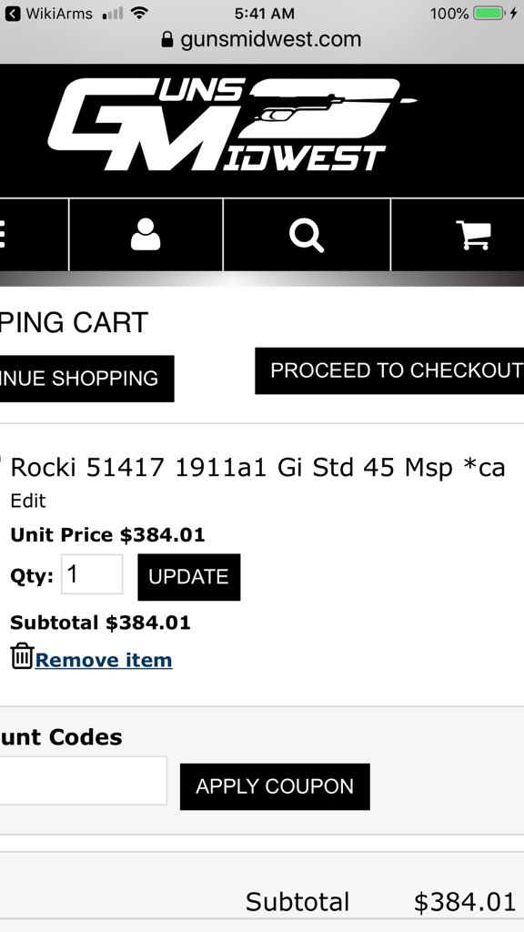524x932 pixels.
Task: Focus the Qty input field
Action: point(92,574)
